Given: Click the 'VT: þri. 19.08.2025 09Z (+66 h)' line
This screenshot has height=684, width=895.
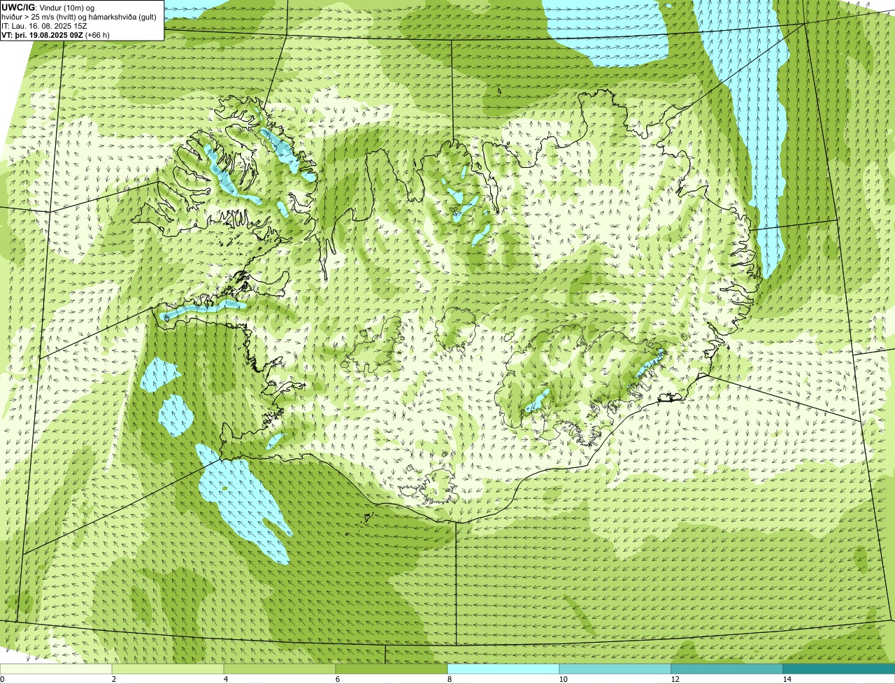Looking at the screenshot, I should pos(55,34).
